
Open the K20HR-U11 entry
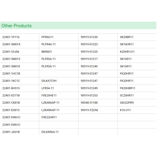pos(127,52)
